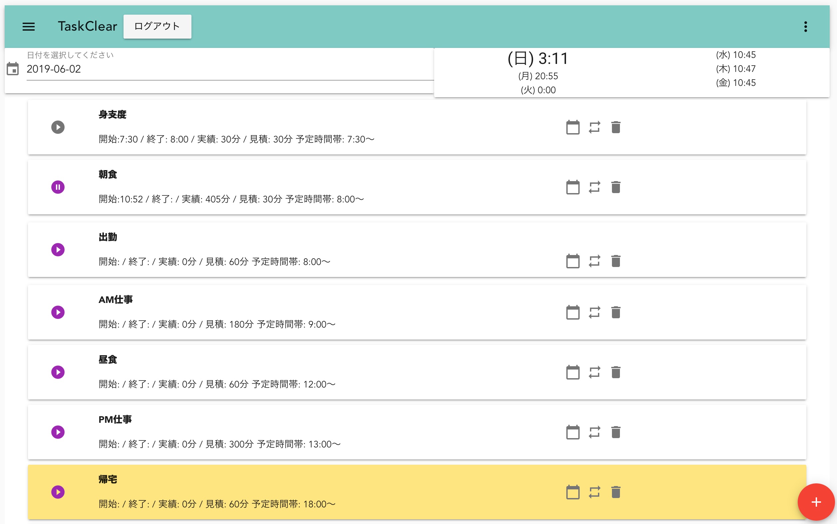
Task: Click the repeat icon for 朝食
Action: 594,187
